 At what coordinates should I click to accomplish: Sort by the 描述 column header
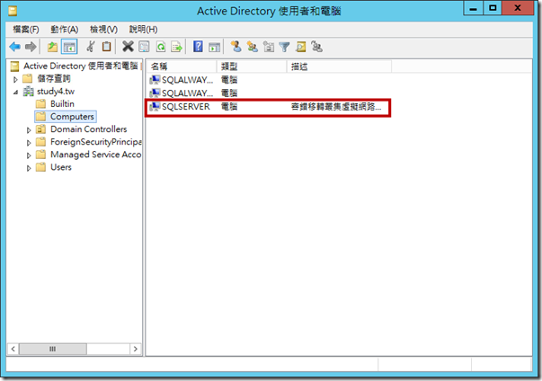tap(340, 66)
